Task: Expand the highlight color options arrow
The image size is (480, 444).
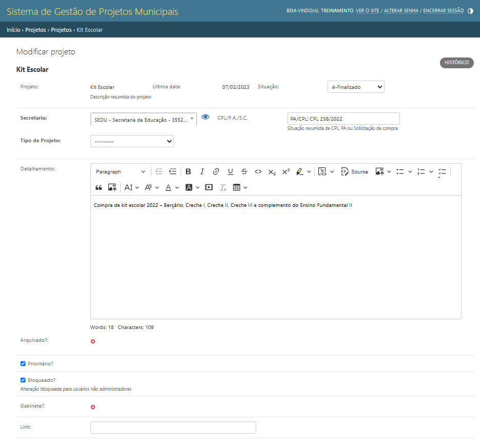Action: click(309, 171)
